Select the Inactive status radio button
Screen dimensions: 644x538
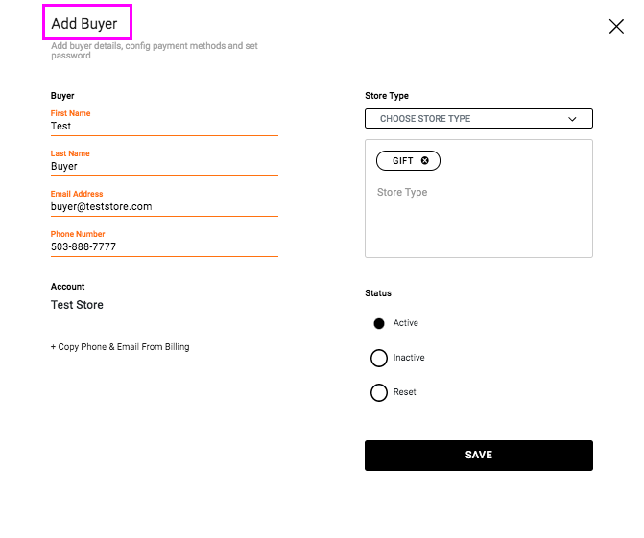pyautogui.click(x=379, y=358)
